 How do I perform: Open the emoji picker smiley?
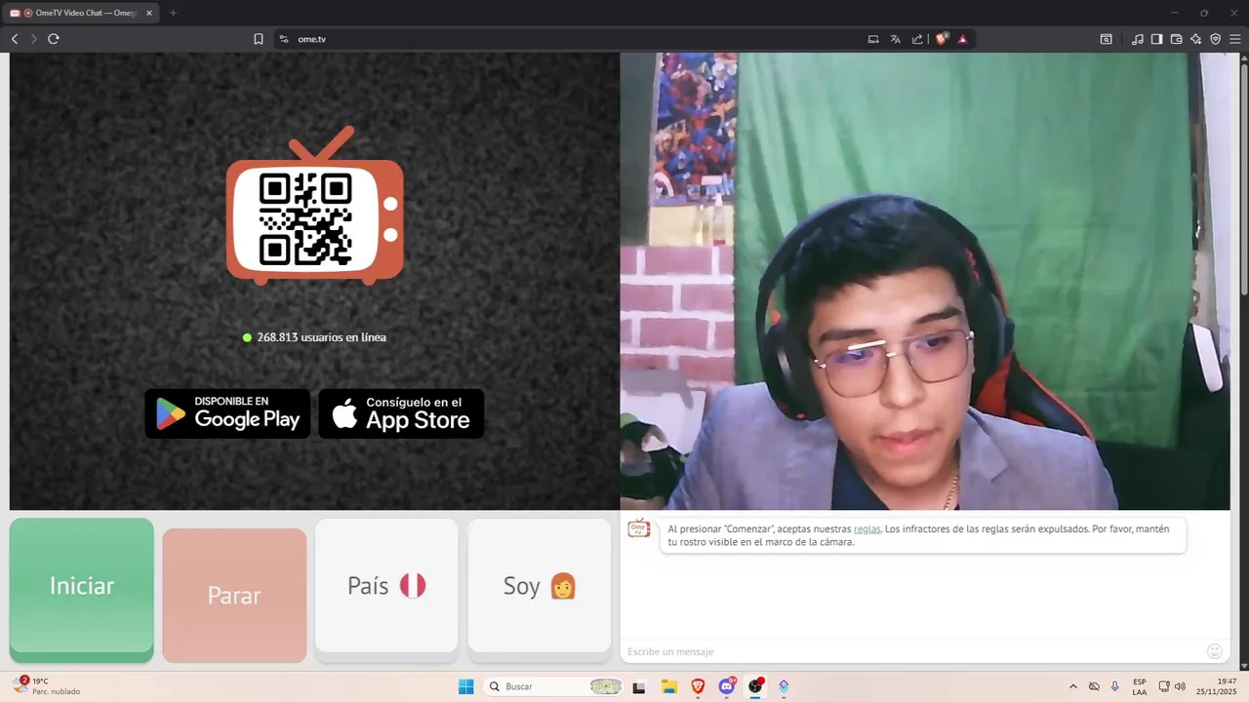[x=1215, y=651]
